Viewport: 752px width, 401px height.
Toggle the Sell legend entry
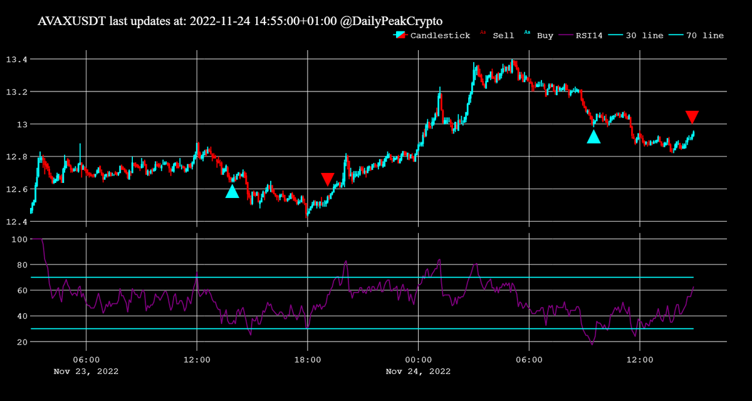tap(498, 36)
